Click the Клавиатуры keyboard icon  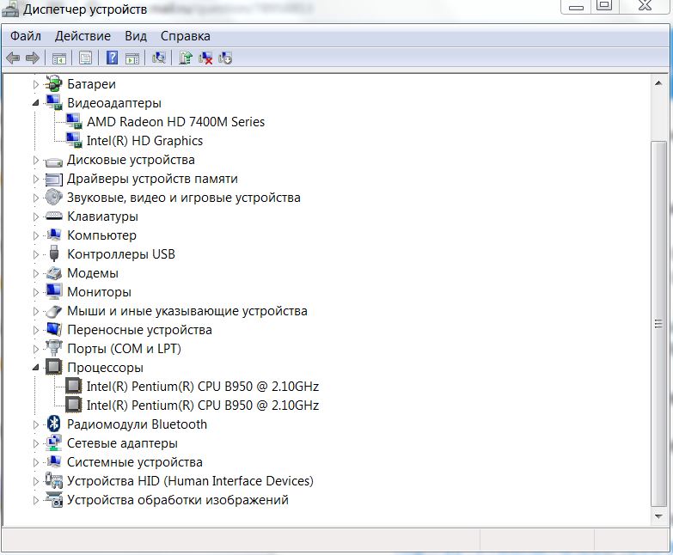tap(53, 217)
